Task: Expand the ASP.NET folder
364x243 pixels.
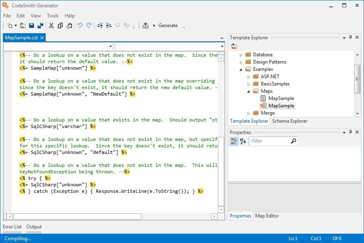Action: [x=248, y=77]
